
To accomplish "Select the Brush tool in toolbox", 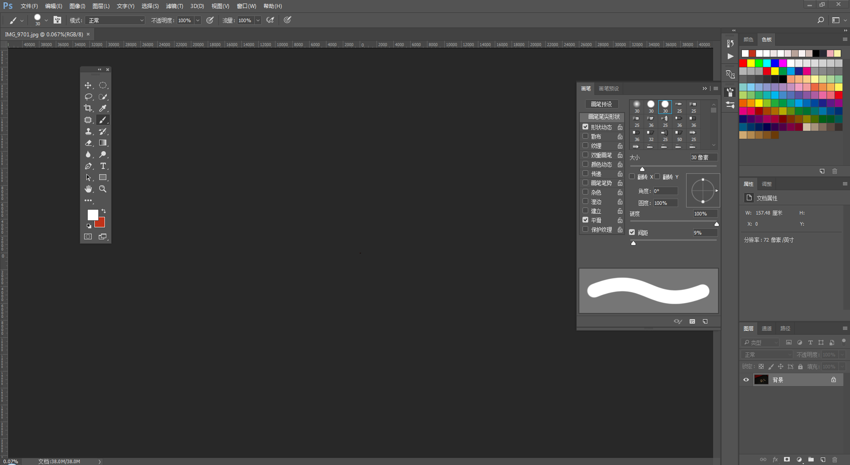I will click(x=103, y=120).
